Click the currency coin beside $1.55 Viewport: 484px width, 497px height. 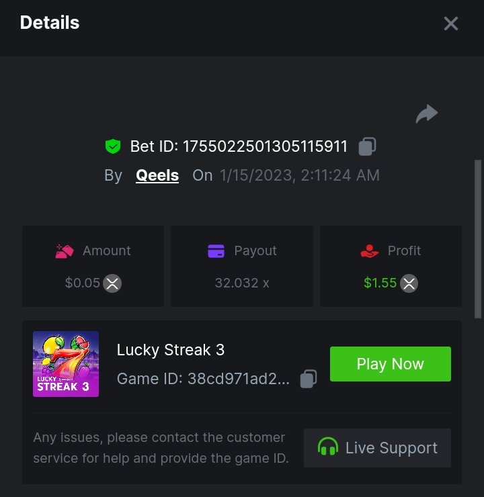pos(409,283)
